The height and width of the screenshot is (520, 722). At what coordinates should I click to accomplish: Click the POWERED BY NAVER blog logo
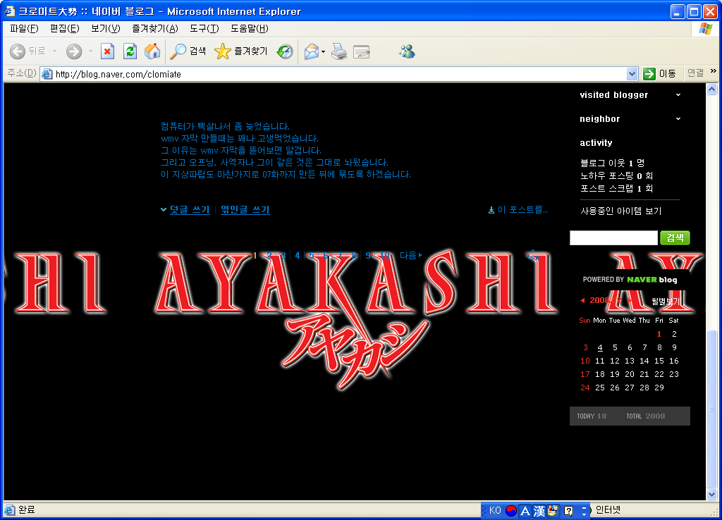[x=630, y=279]
